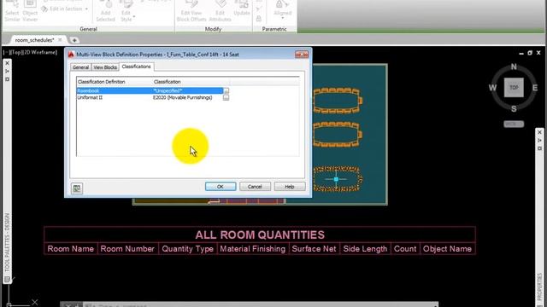Click the Room Number column header

(x=127, y=249)
